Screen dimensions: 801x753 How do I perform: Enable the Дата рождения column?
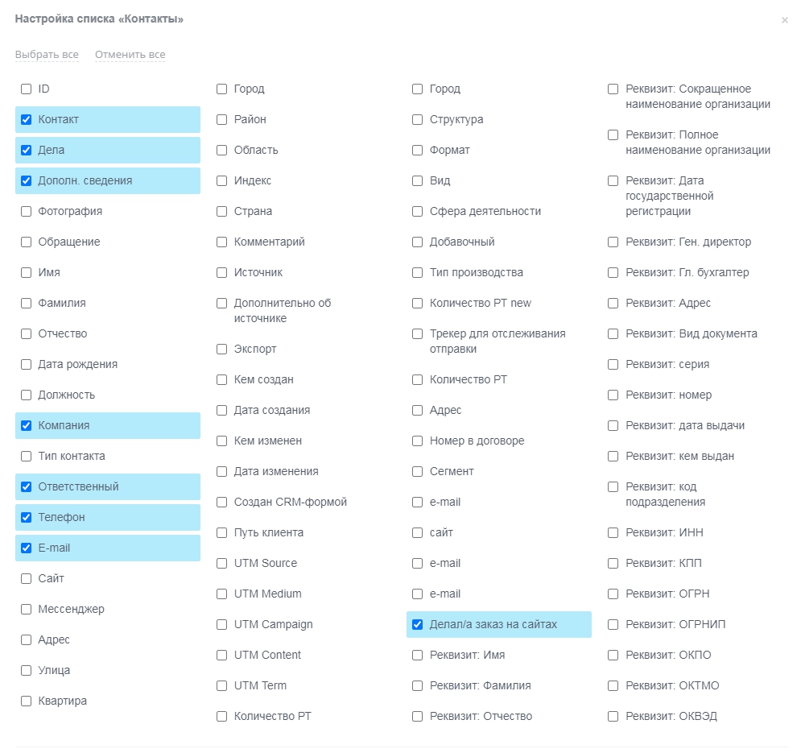pyautogui.click(x=26, y=365)
